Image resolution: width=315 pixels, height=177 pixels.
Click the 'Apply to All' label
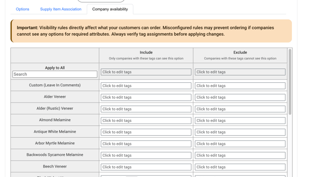55,68
